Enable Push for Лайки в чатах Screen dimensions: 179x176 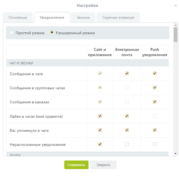tap(155, 116)
